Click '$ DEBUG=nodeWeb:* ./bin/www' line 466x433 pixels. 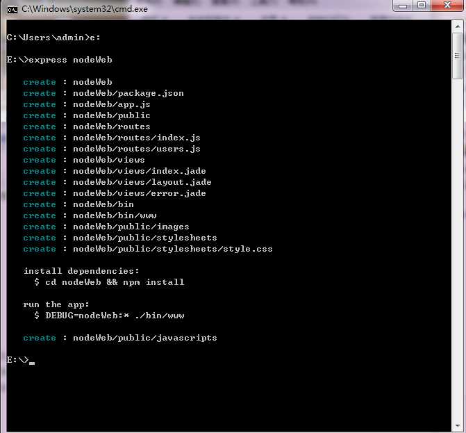click(109, 316)
